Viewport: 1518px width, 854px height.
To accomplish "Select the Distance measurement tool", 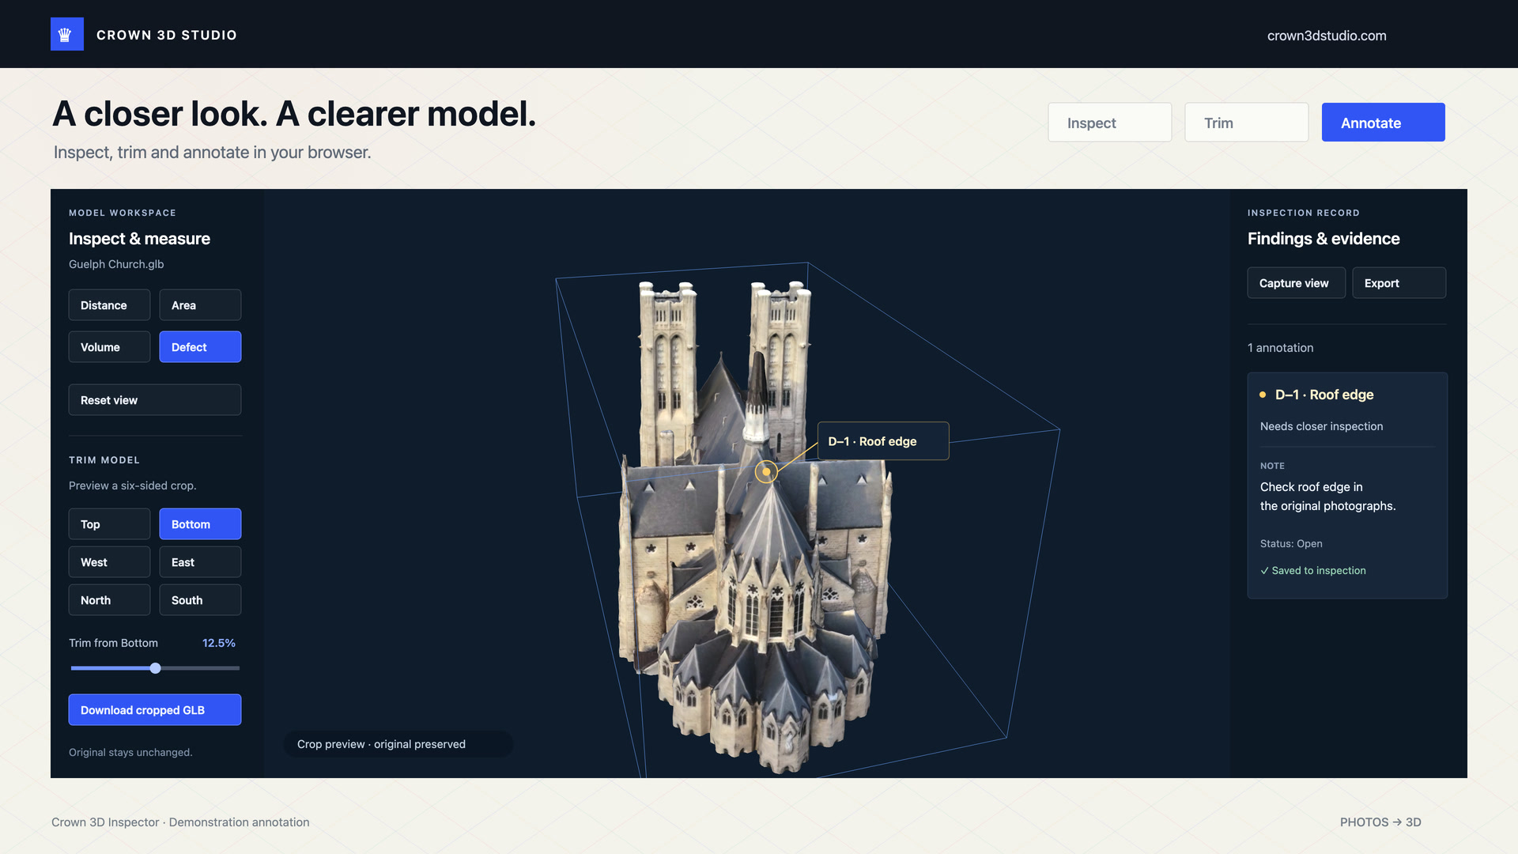I will pos(109,305).
